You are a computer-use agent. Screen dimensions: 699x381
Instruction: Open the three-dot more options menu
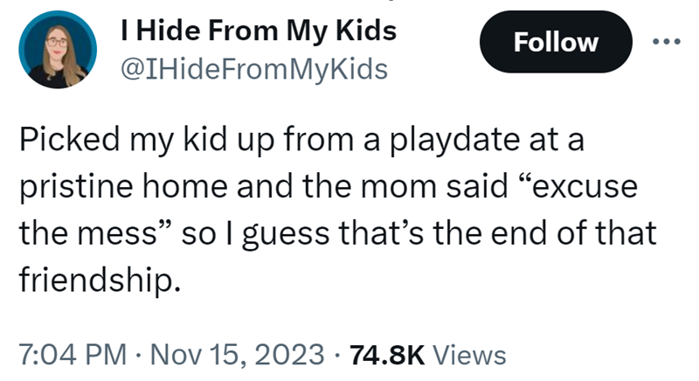[670, 42]
